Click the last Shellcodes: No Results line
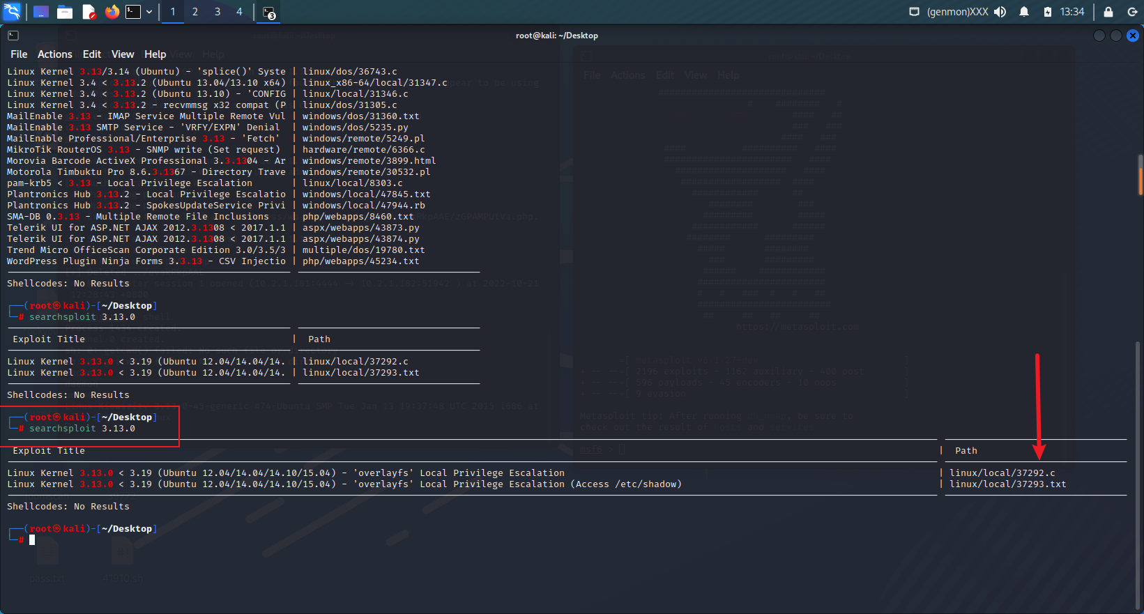The width and height of the screenshot is (1144, 614). 68,507
